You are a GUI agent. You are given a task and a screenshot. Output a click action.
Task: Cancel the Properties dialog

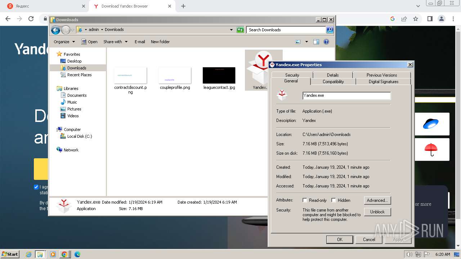pos(369,240)
